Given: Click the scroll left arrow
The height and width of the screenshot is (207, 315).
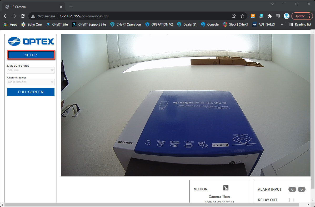Looking at the screenshot, I should pyautogui.click(x=2, y=205).
